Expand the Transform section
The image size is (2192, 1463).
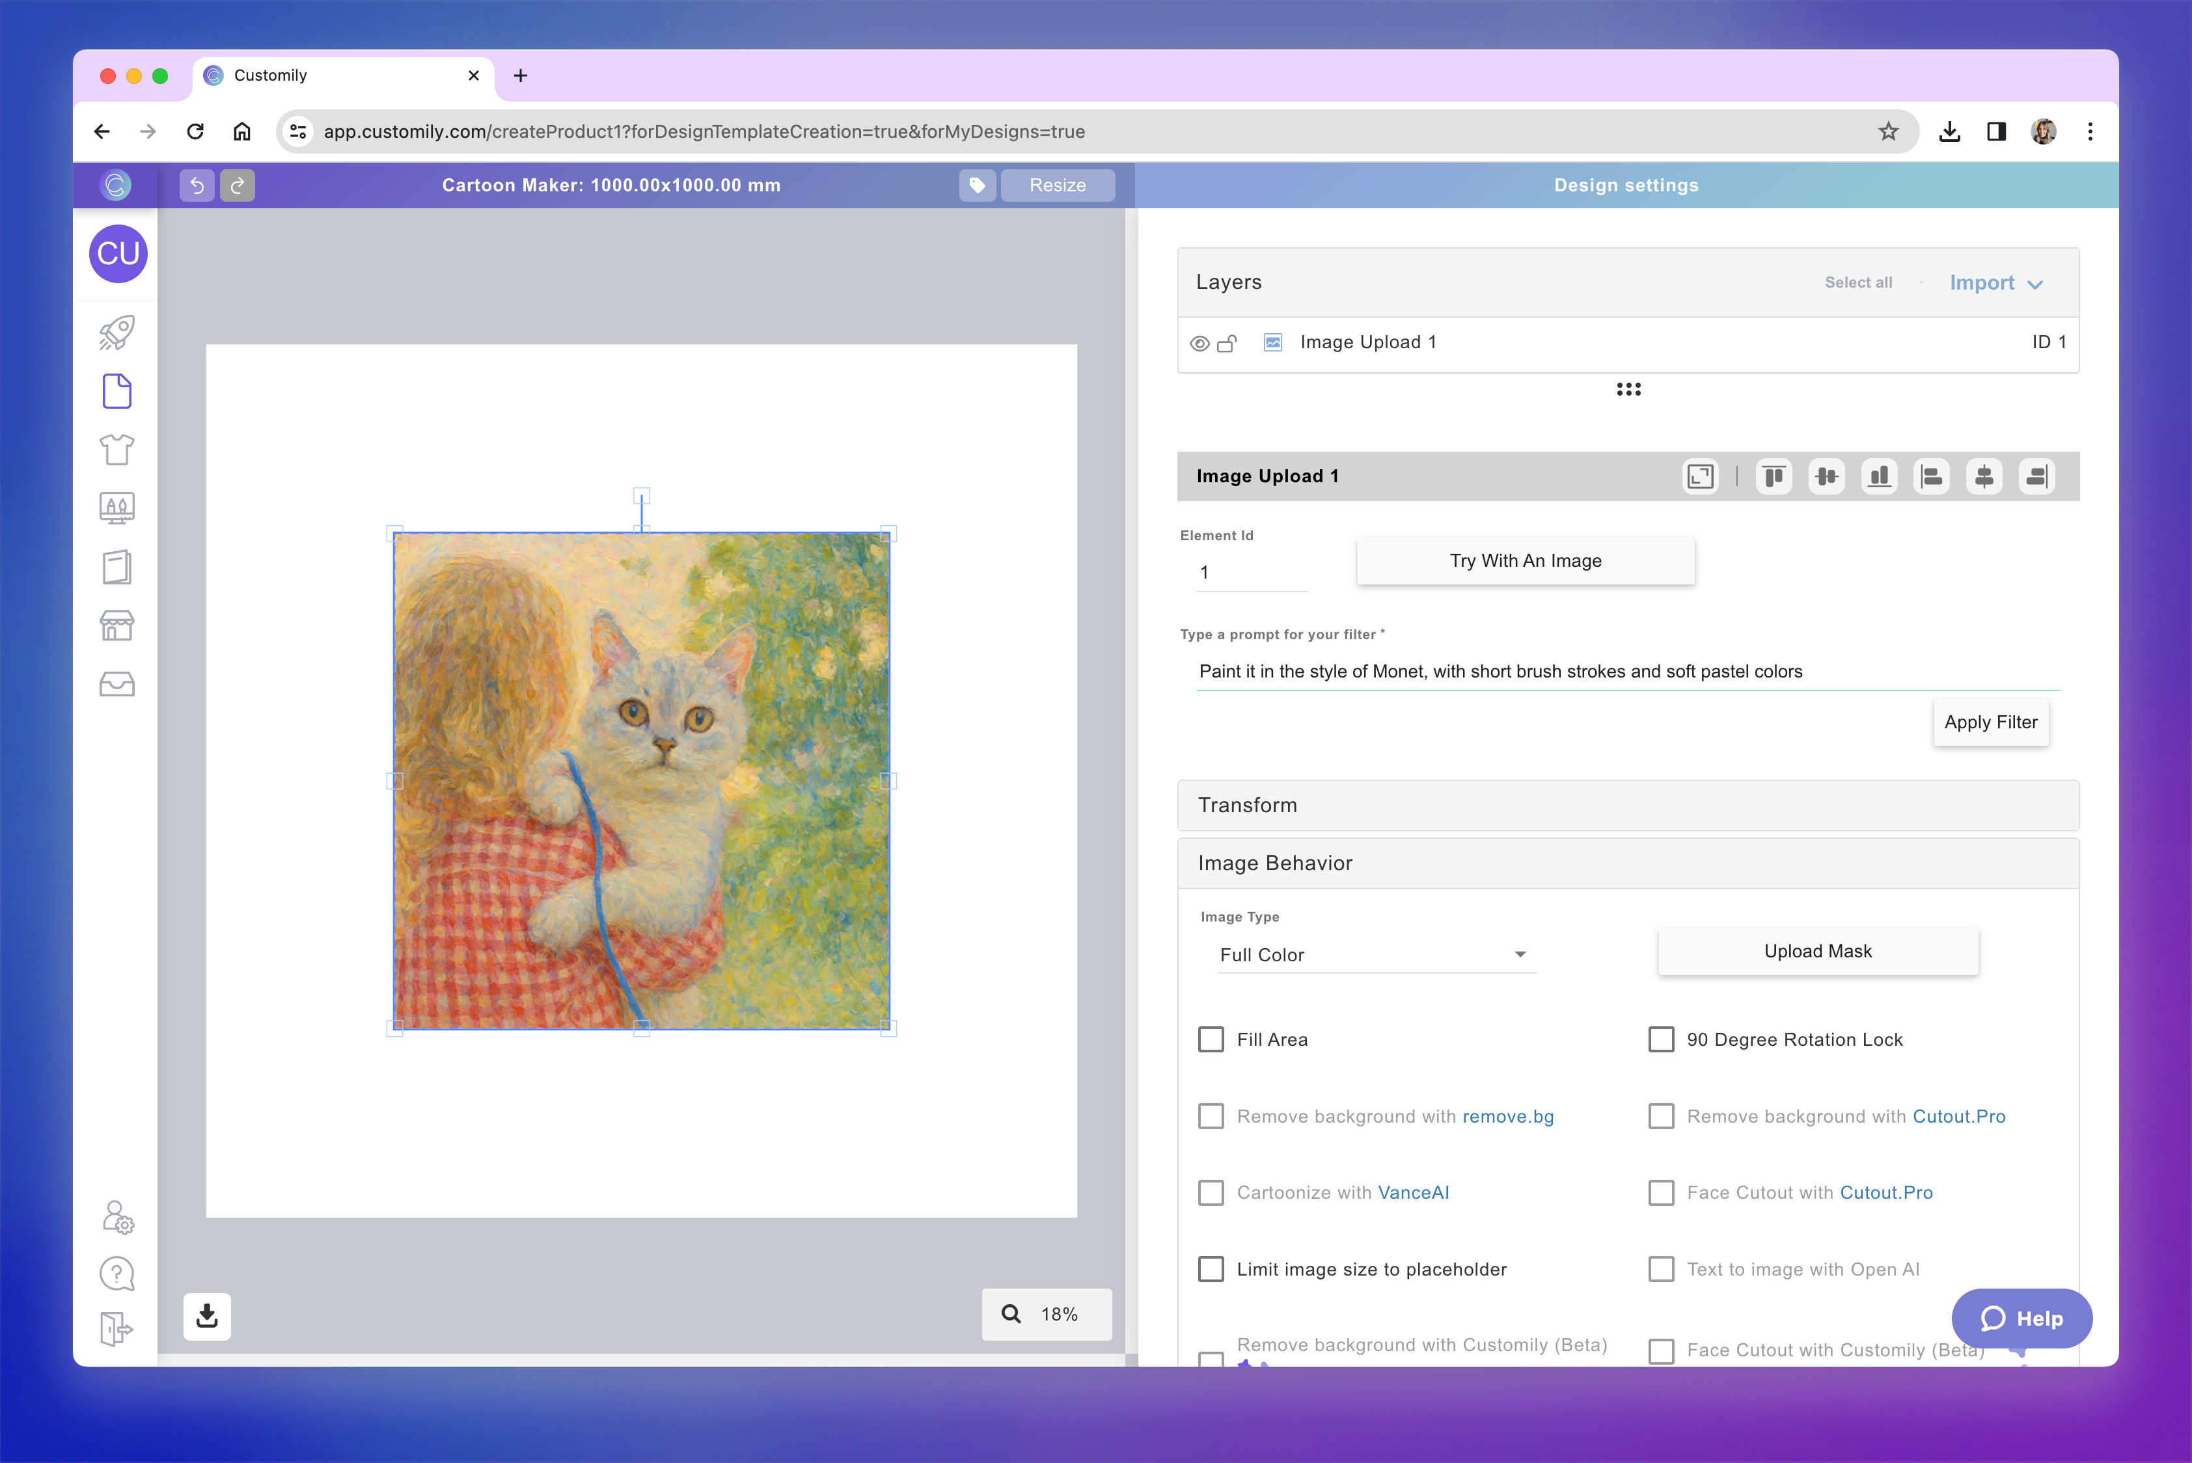(1628, 805)
